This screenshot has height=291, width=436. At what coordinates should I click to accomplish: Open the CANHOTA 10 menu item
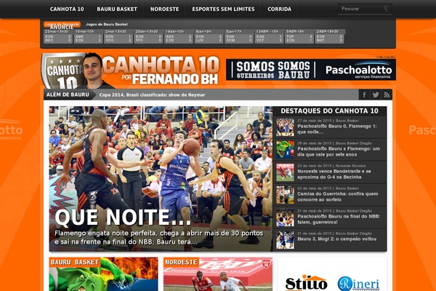tap(67, 9)
